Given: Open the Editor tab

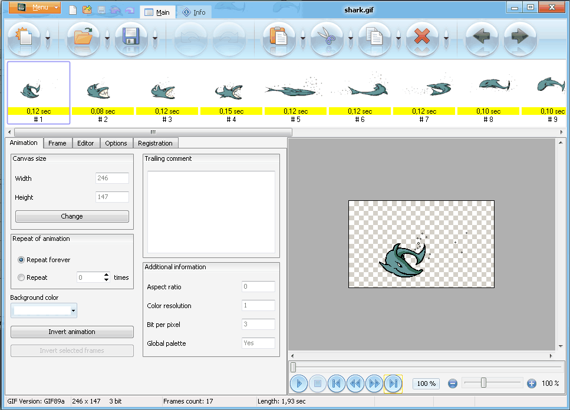Looking at the screenshot, I should [85, 143].
